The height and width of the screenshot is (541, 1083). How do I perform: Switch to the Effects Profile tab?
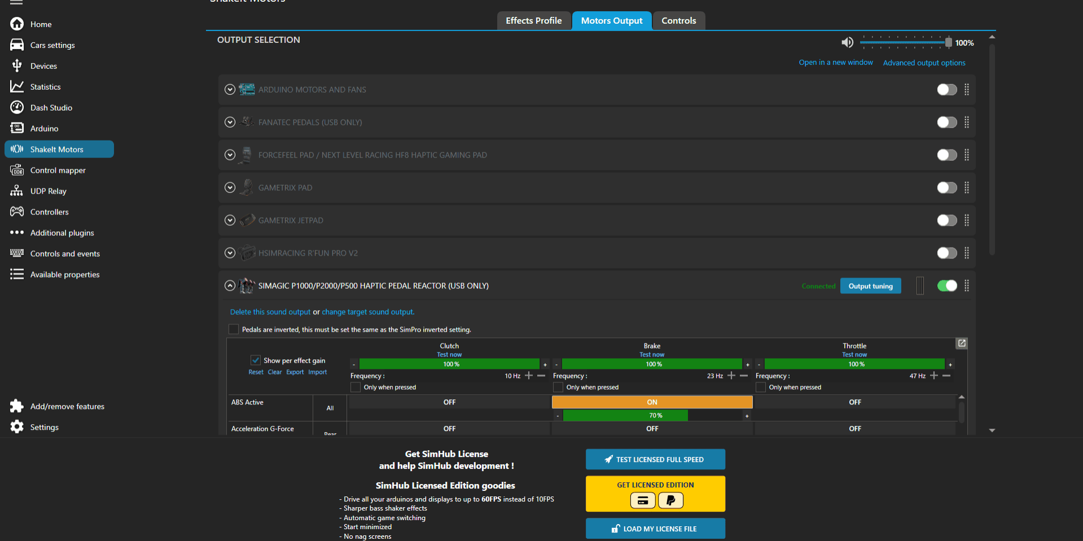[x=533, y=20]
